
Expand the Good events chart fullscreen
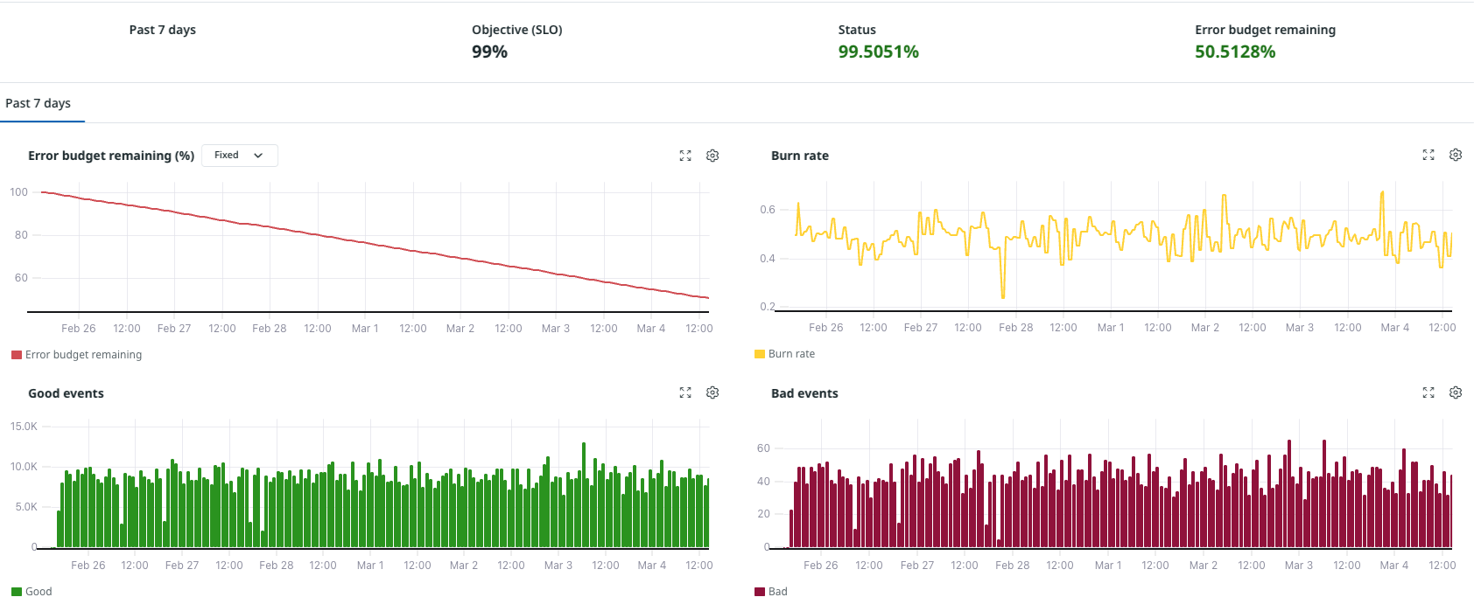685,393
